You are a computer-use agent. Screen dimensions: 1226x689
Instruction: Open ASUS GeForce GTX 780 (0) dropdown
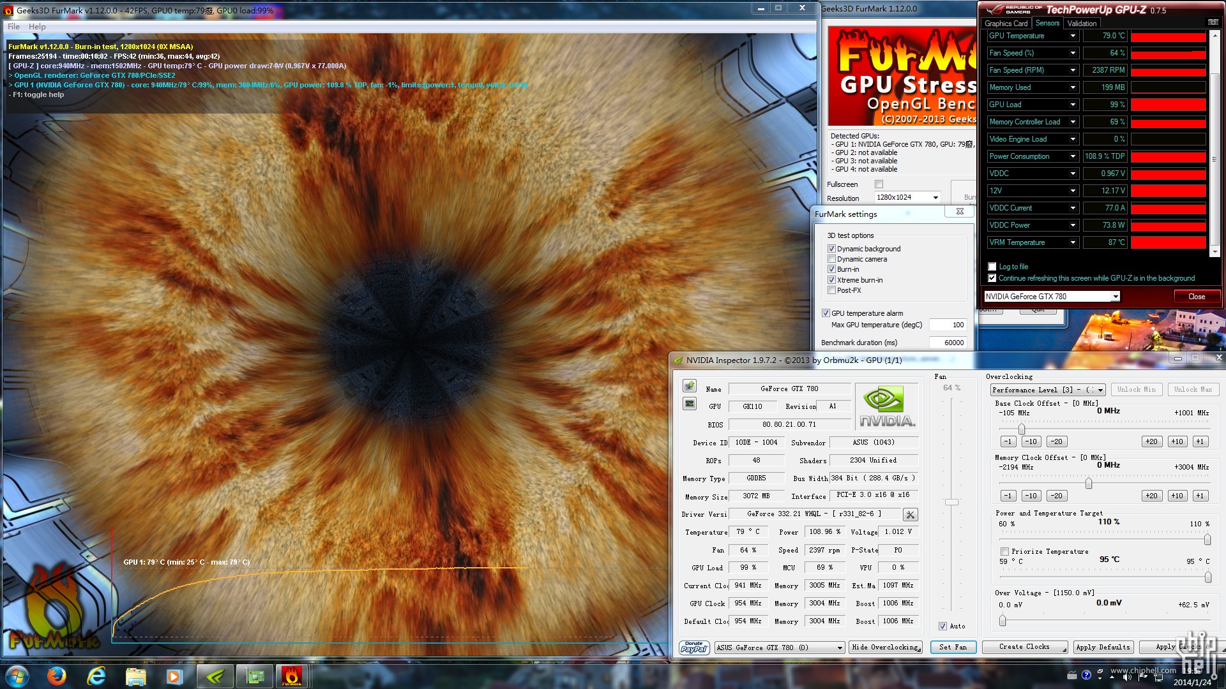780,648
